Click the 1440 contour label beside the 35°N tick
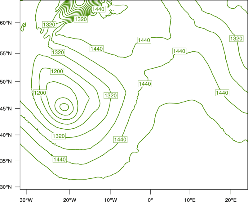Screen dimensions: 248x202 pos(60,159)
